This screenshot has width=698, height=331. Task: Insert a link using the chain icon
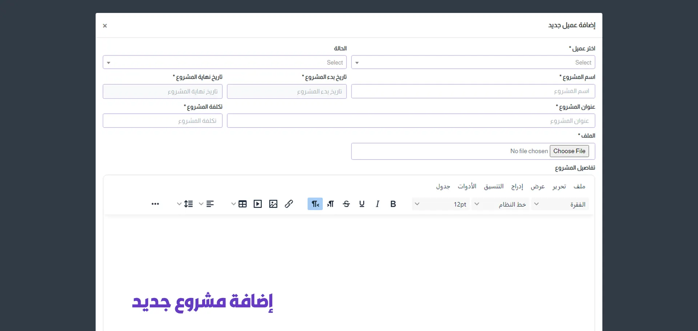[x=289, y=204]
